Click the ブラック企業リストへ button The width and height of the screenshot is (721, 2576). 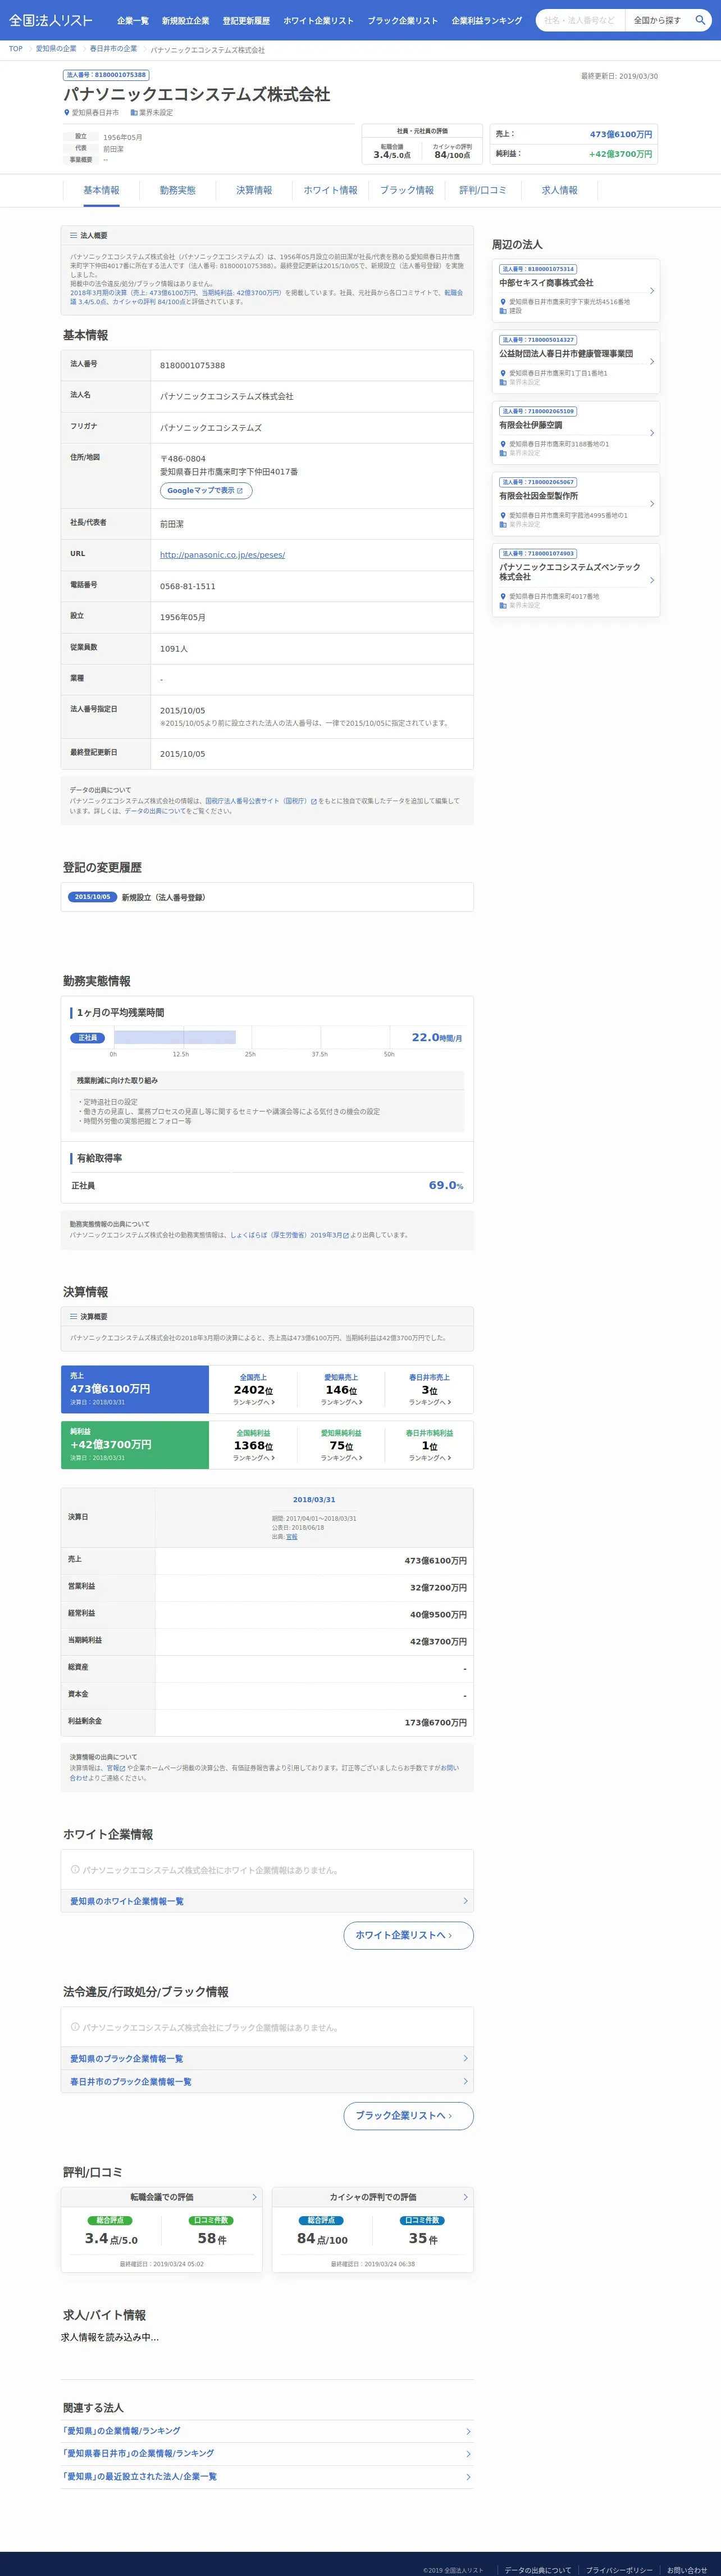pyautogui.click(x=408, y=2115)
